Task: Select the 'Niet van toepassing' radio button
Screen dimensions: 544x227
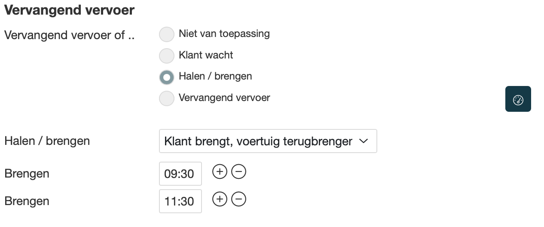Action: [167, 34]
